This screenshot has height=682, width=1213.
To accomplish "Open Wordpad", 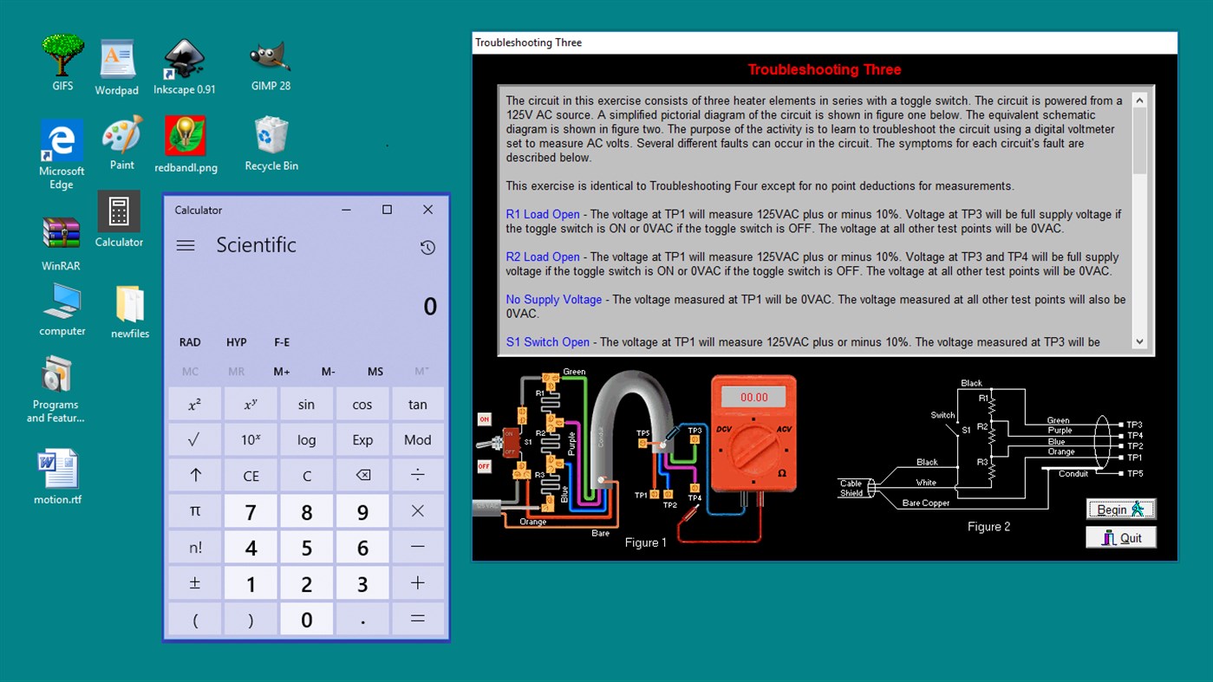I will [116, 59].
